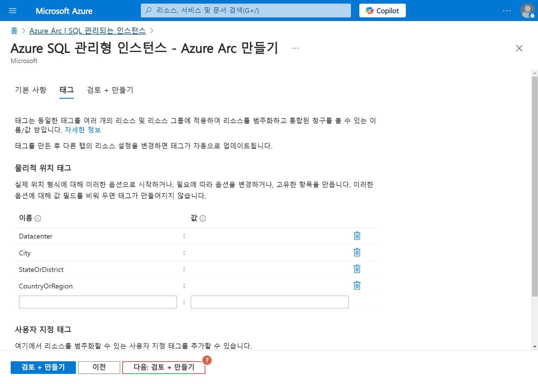Switch to the 기본 사항 tab
Image resolution: width=538 pixels, height=384 pixels.
click(31, 90)
